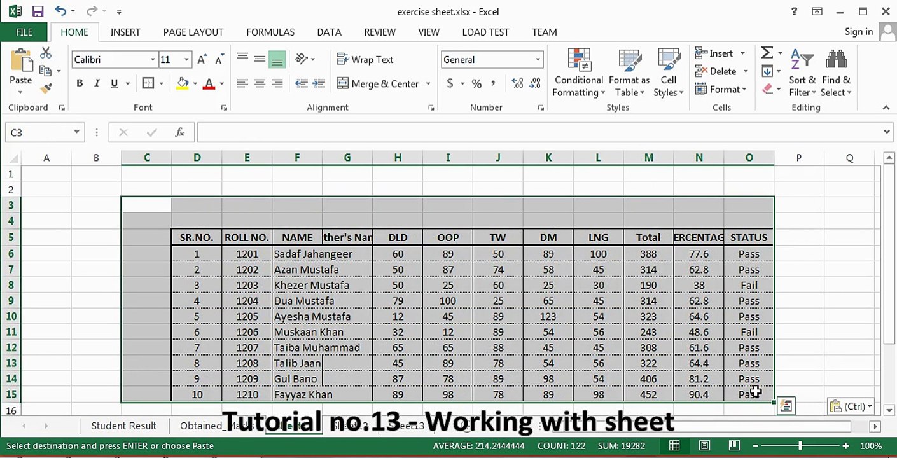Click the zoom slider handle

pos(800,446)
